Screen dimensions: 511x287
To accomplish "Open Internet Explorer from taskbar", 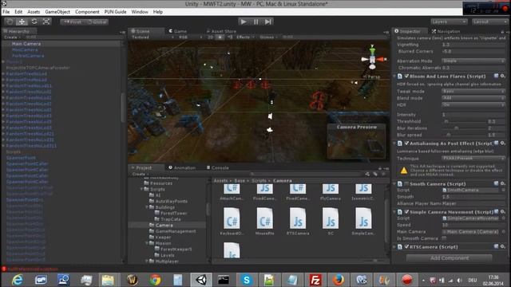I will pos(17,280).
